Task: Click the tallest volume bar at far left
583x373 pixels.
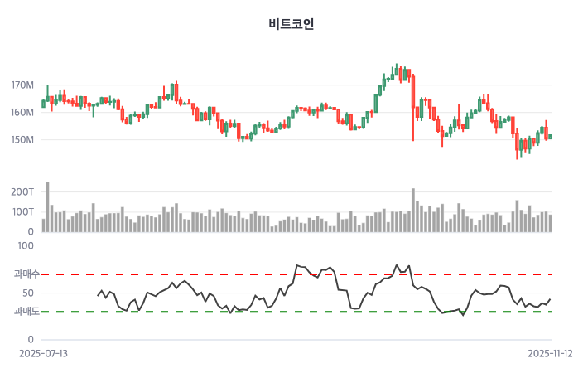Action: click(x=48, y=206)
